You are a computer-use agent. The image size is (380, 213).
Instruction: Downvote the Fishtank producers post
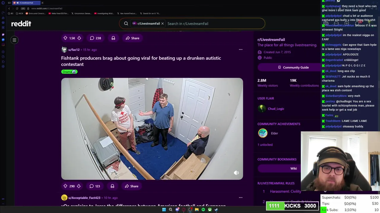(x=79, y=186)
